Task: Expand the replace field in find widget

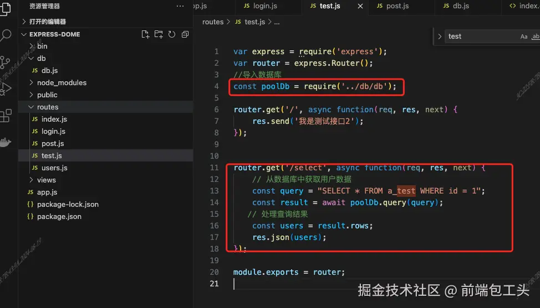Action: (x=440, y=36)
